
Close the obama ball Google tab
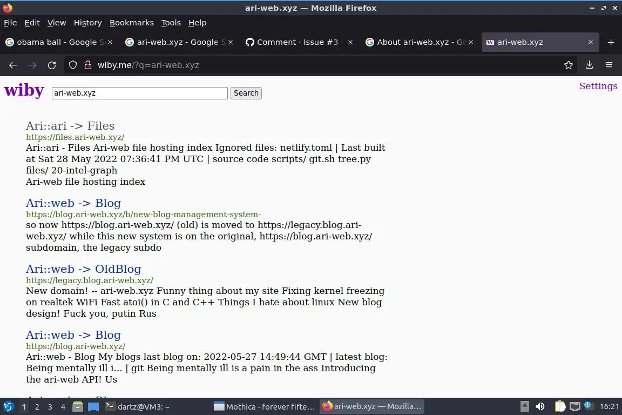[x=110, y=42]
